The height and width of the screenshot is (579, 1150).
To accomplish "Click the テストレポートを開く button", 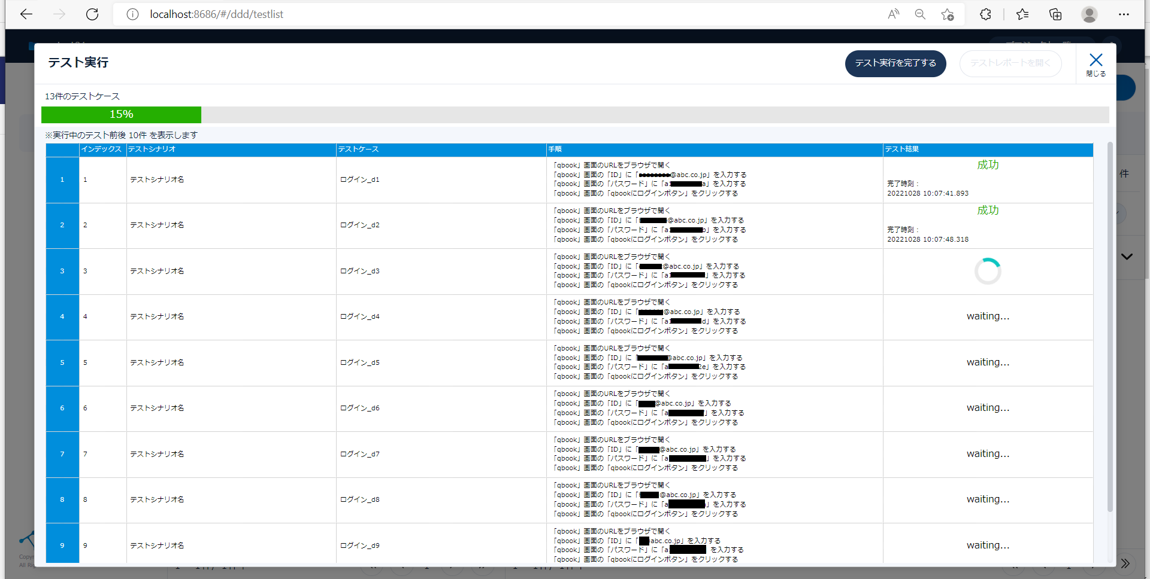I will point(1010,63).
